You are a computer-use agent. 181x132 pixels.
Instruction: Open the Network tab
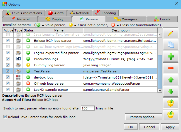click(x=79, y=13)
